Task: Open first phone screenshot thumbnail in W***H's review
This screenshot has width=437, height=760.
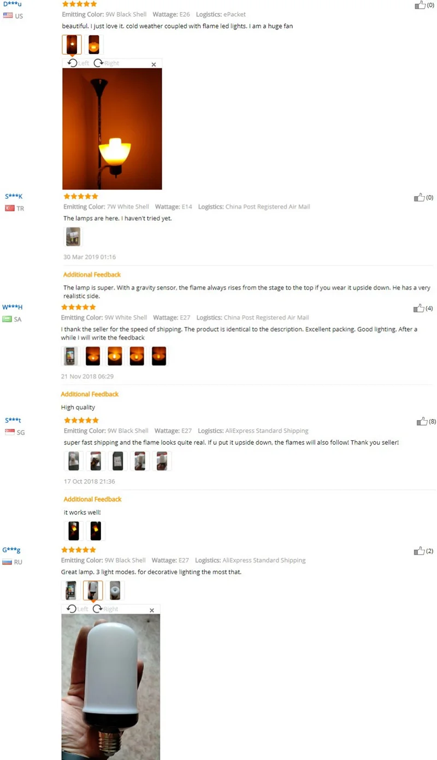Action: [71, 356]
